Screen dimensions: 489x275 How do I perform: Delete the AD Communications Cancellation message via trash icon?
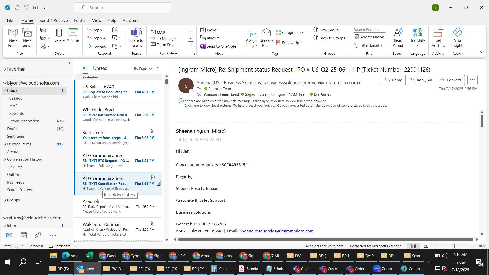coord(159,183)
